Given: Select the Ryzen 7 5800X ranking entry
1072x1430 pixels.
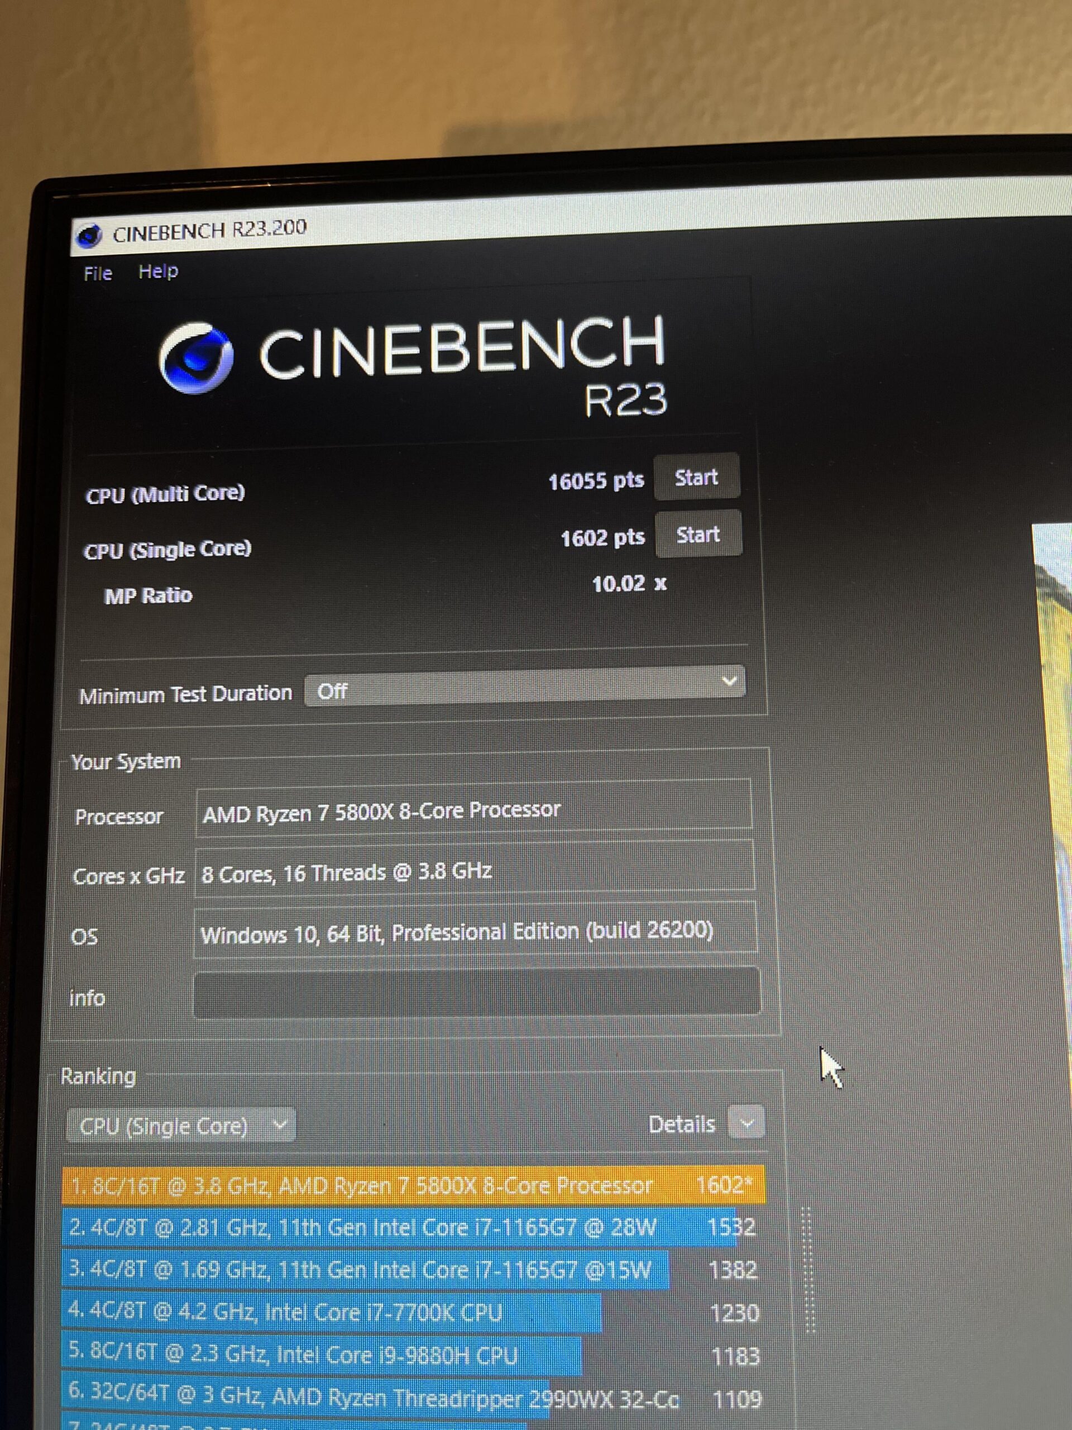Looking at the screenshot, I should 414,1186.
